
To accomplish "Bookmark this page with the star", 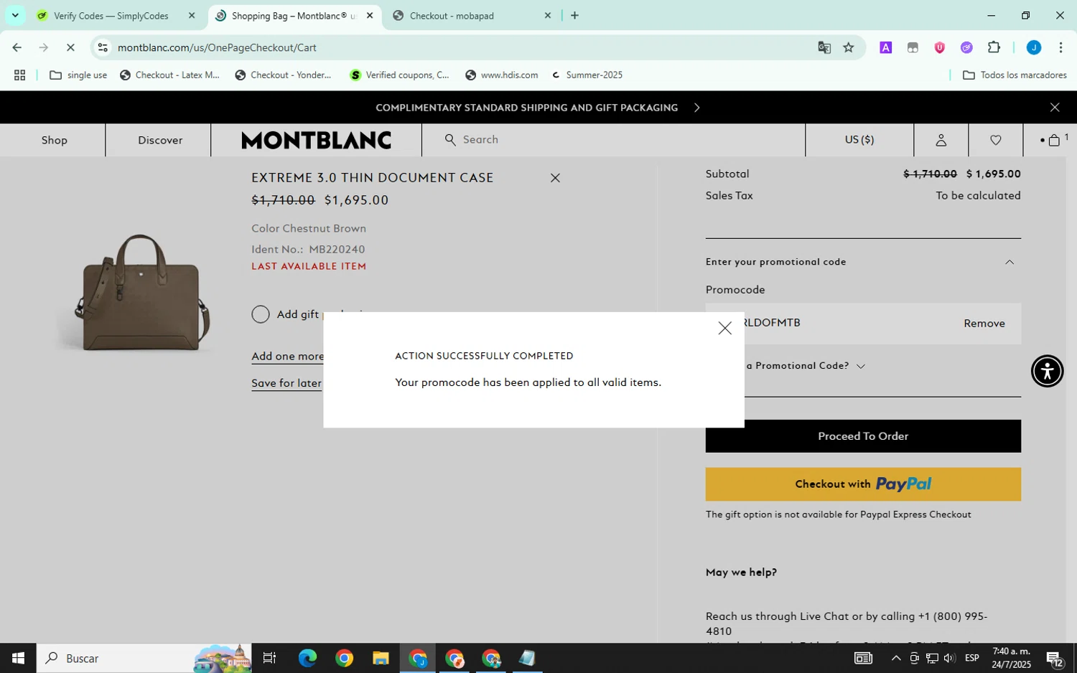I will [848, 47].
